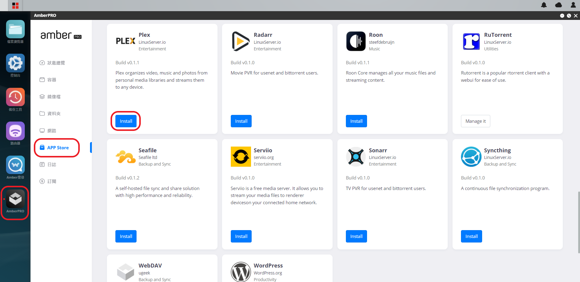This screenshot has height=282, width=580.
Task: Click the Radarr title text
Action: 263,35
